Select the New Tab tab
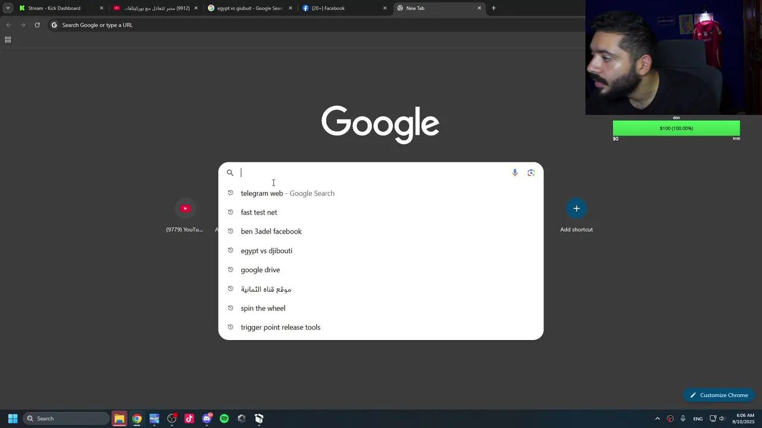Screen dimensions: 762x428 (x=439, y=8)
